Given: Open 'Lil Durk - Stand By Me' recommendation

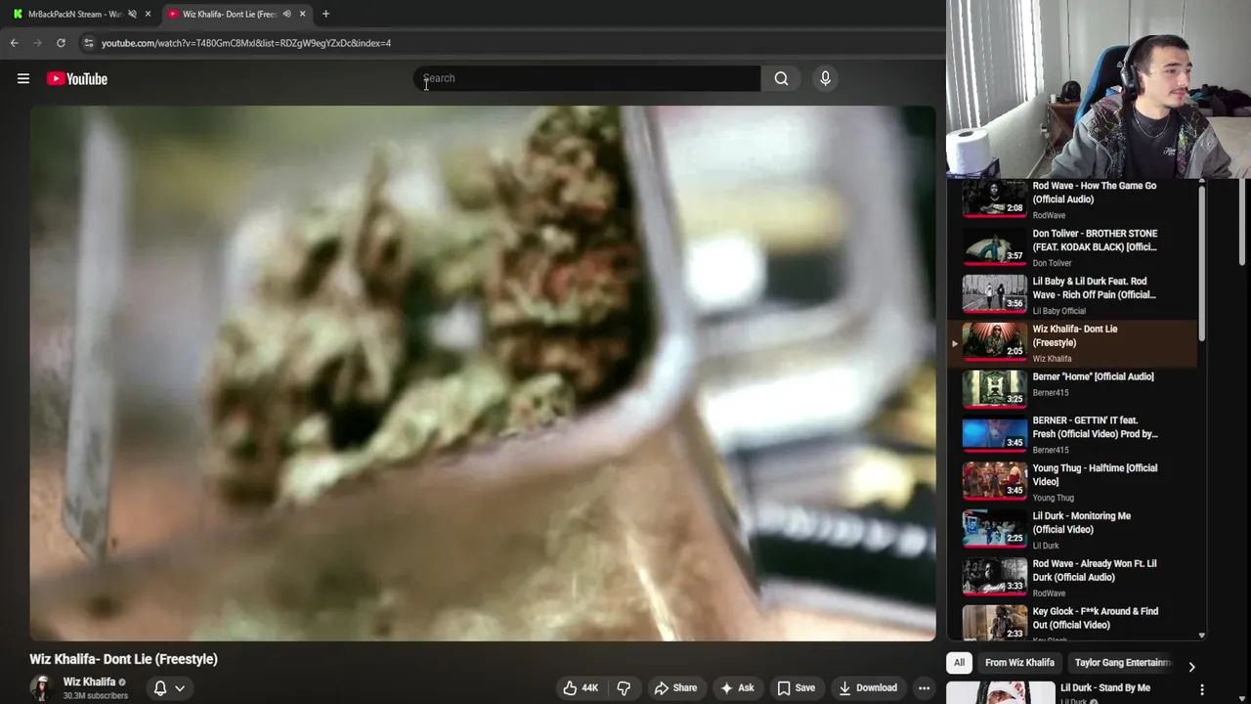Looking at the screenshot, I should pyautogui.click(x=1105, y=688).
